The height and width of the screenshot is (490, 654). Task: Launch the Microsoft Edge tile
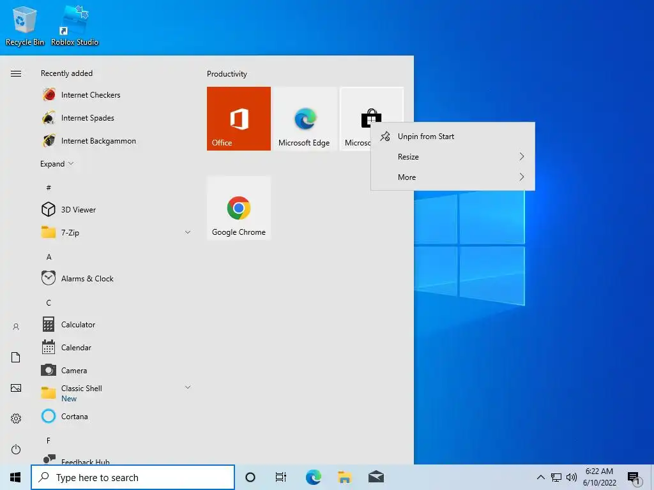click(x=305, y=118)
